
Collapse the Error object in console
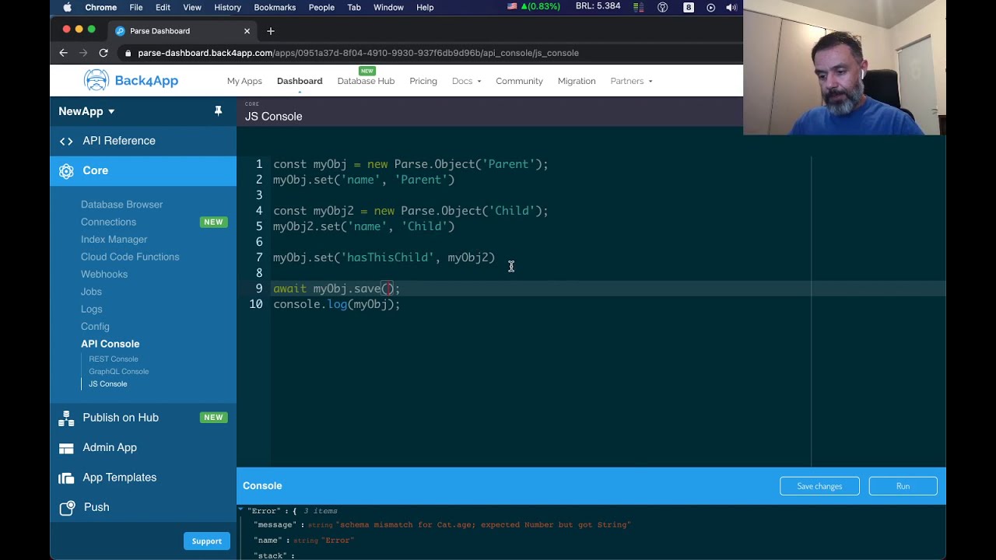[241, 510]
